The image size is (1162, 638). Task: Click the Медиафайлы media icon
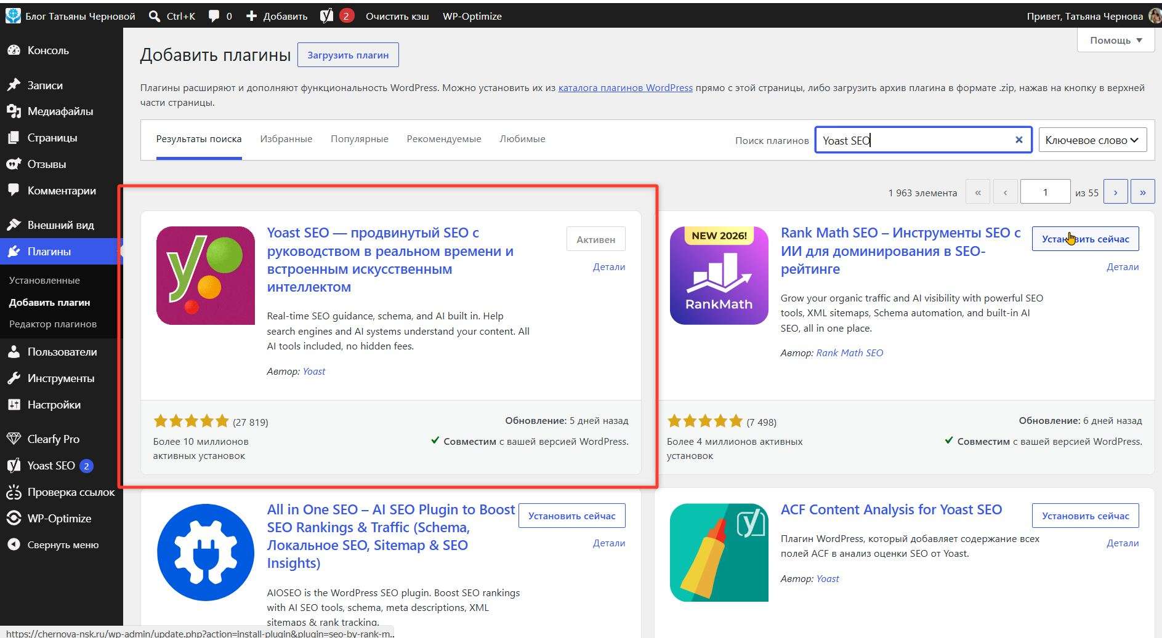point(14,111)
